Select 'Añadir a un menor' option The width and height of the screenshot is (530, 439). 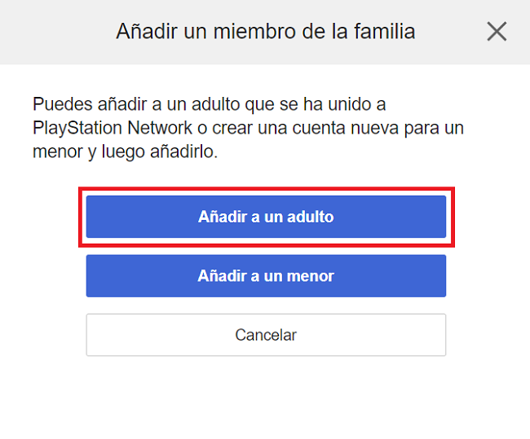point(266,276)
